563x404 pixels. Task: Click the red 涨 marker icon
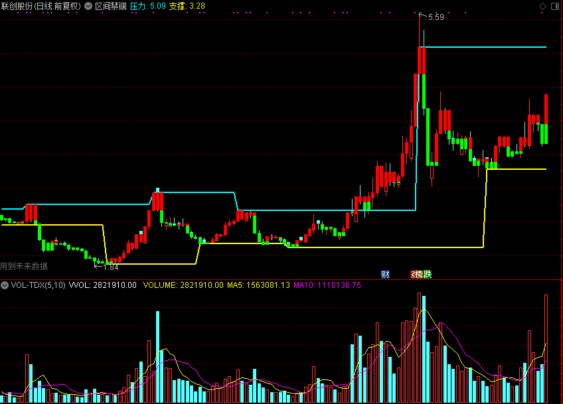412,274
